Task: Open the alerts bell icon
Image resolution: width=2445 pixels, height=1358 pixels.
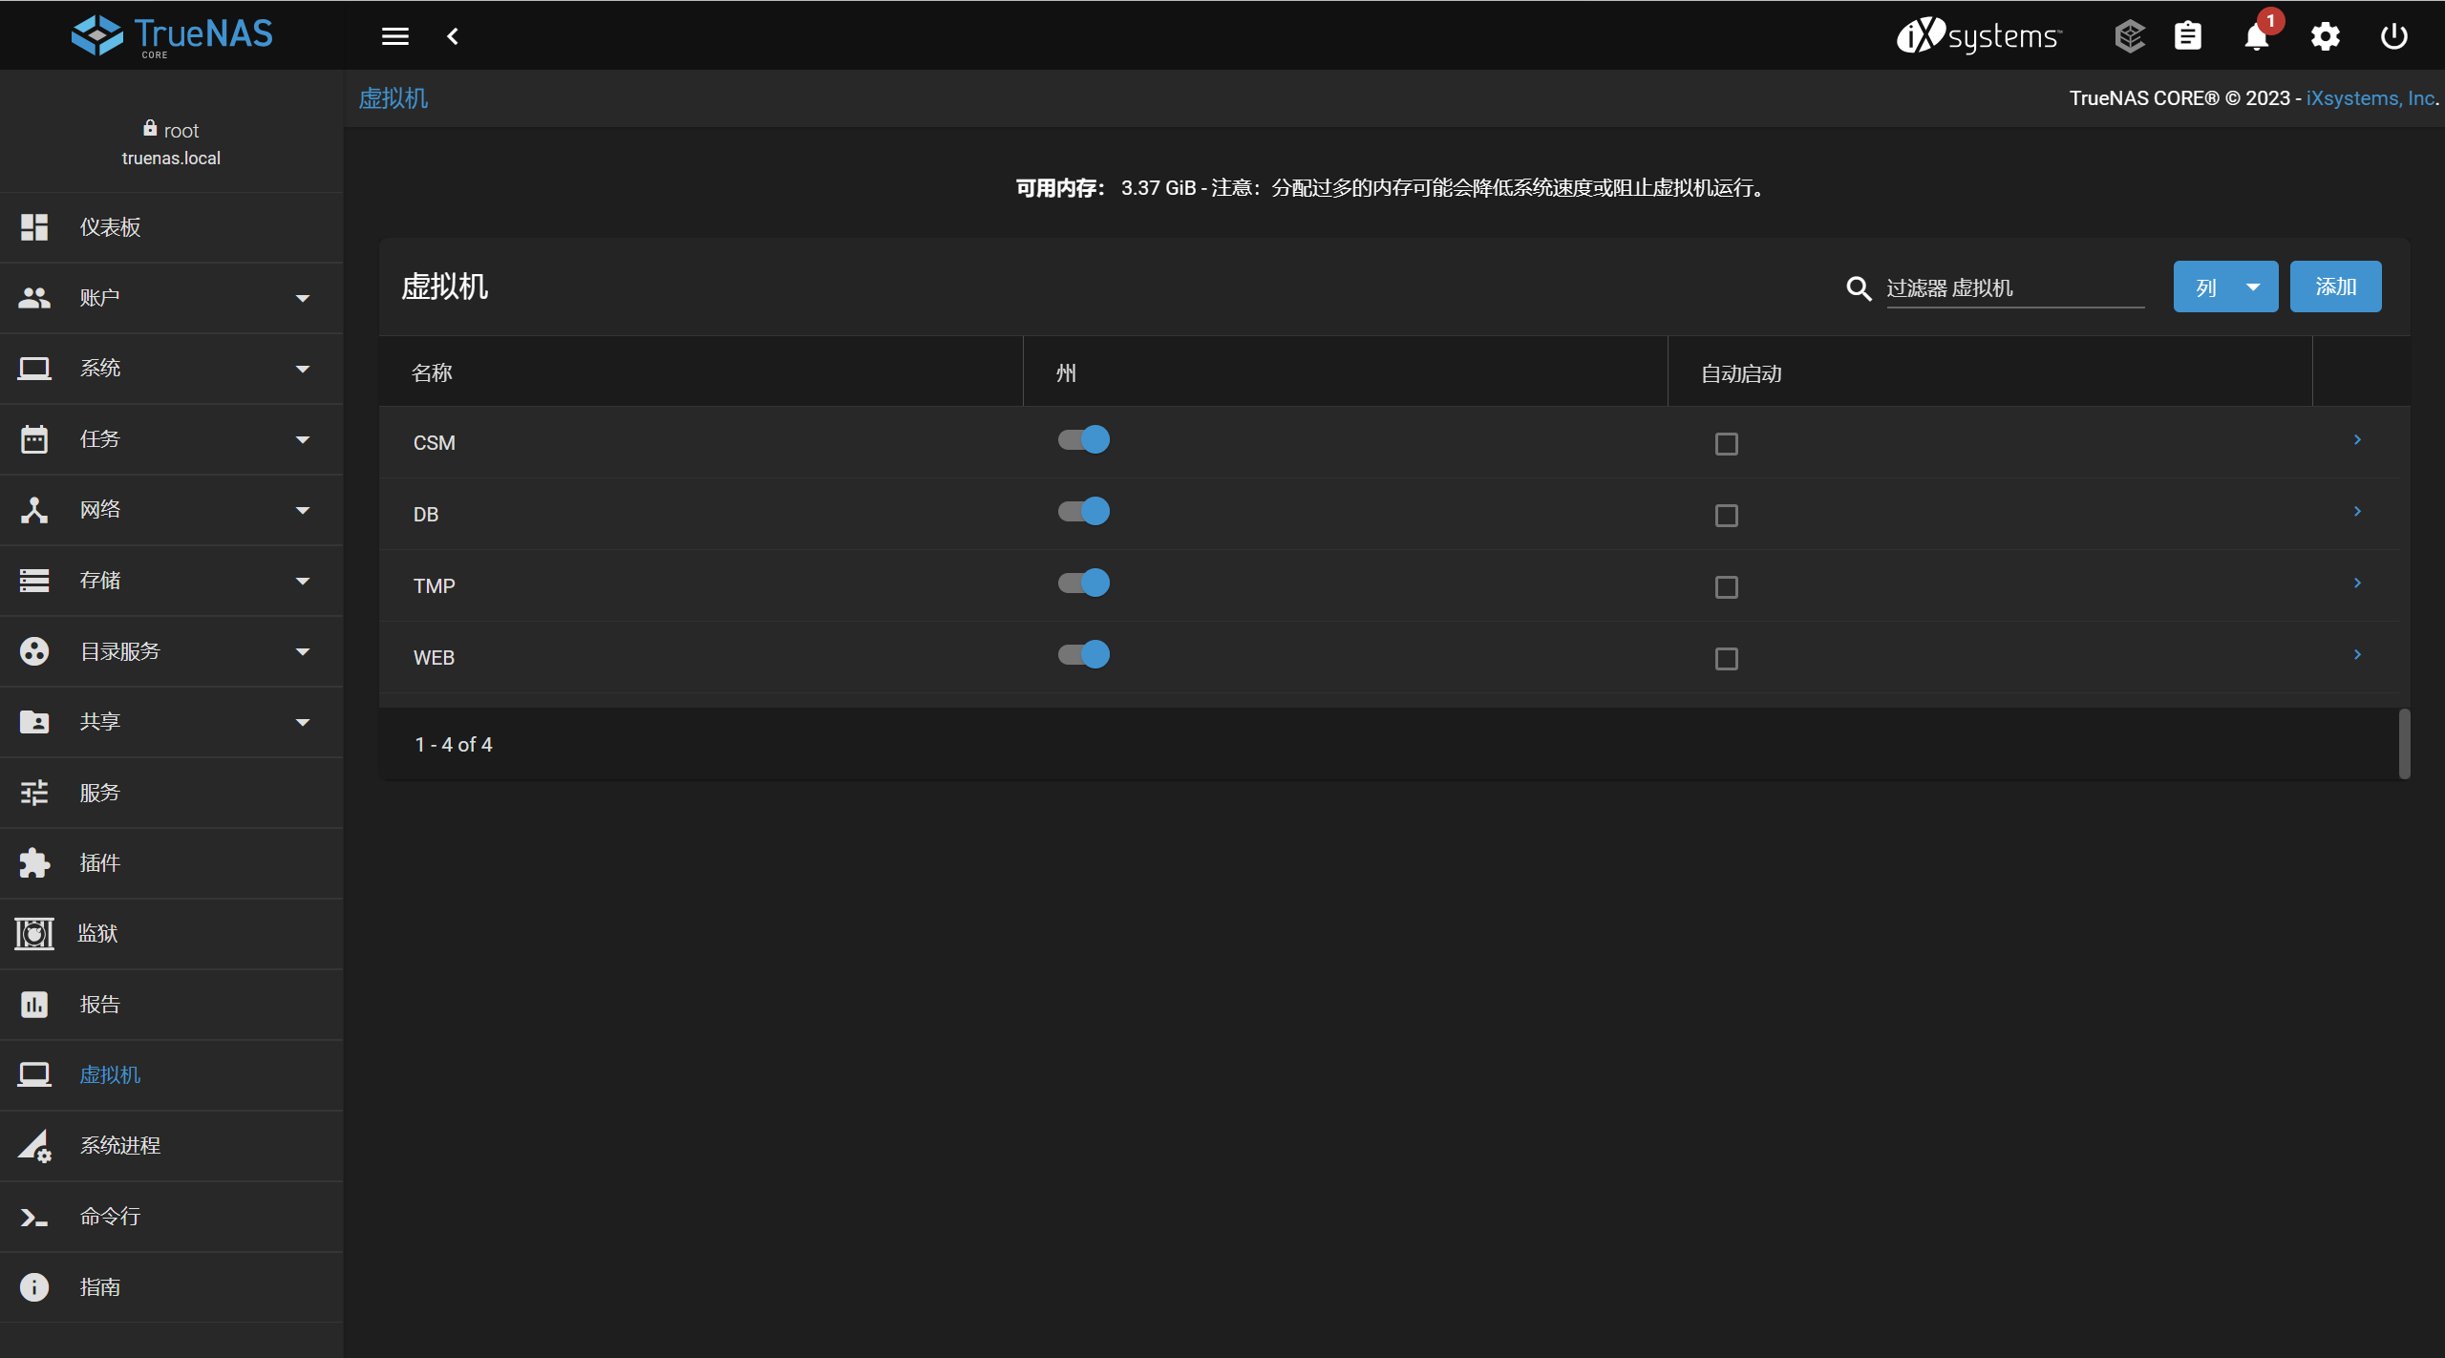Action: [2256, 36]
